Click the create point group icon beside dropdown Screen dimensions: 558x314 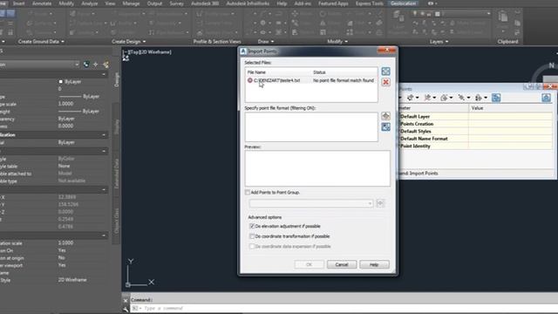click(x=380, y=203)
